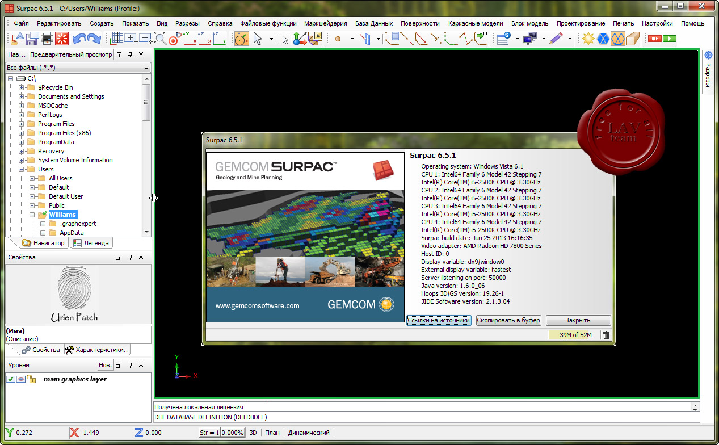Switch to the Характеристики tab
Screen dimensions: 719x445
point(98,350)
